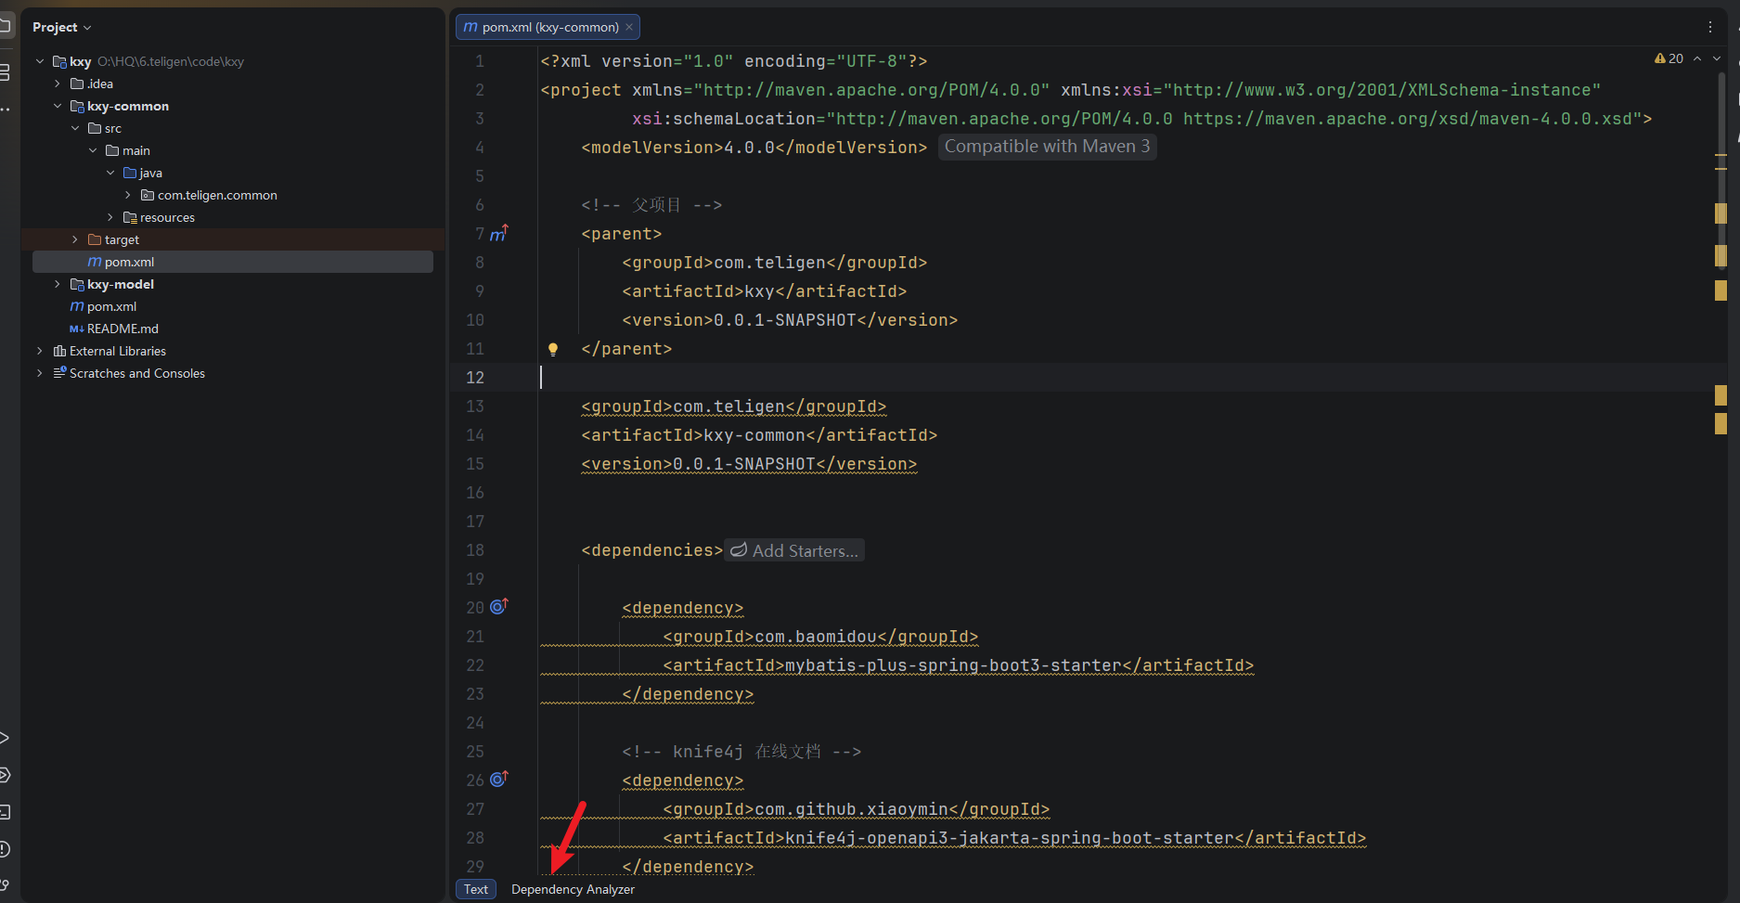Viewport: 1740px width, 903px height.
Task: Click the modelVersion 4.0.0 text
Action: coord(749,148)
